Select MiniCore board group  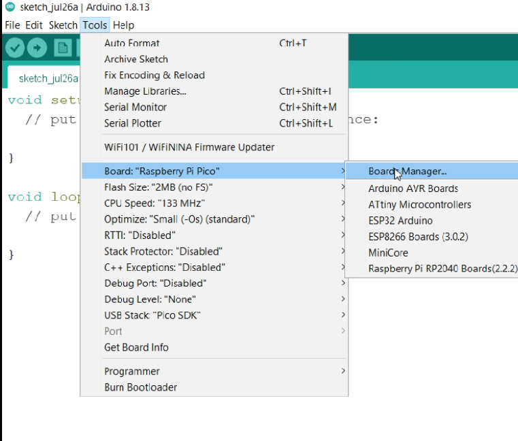(432, 252)
